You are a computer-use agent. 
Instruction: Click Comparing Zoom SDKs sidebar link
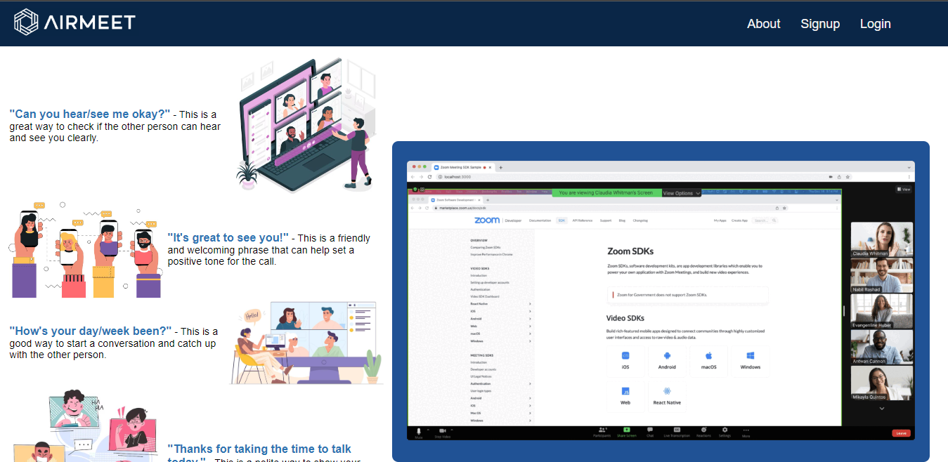point(485,247)
